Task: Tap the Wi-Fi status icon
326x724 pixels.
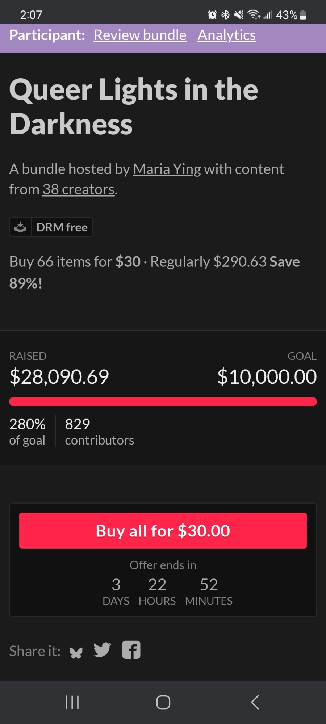Action: [x=254, y=15]
